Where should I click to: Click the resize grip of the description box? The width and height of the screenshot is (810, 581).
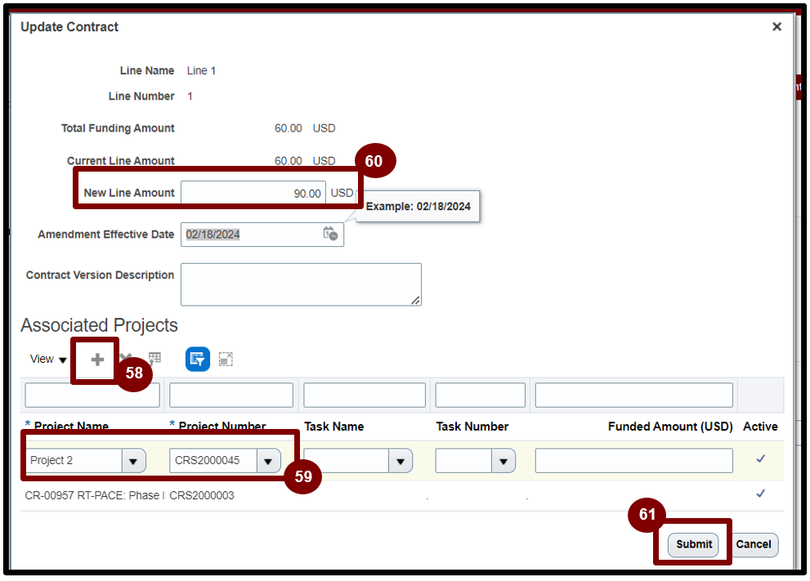click(x=416, y=301)
